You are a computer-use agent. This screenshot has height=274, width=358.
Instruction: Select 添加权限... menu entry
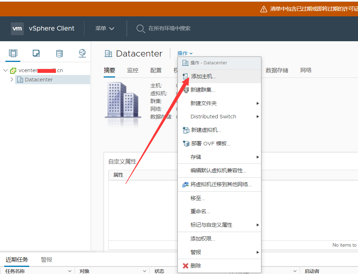[219, 239]
